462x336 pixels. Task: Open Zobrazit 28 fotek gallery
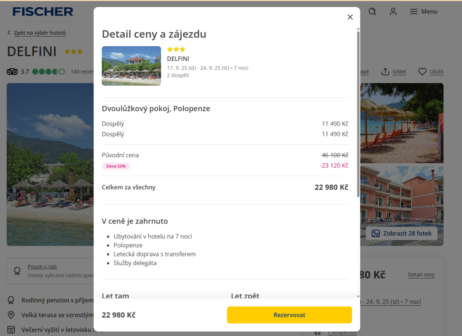click(402, 233)
